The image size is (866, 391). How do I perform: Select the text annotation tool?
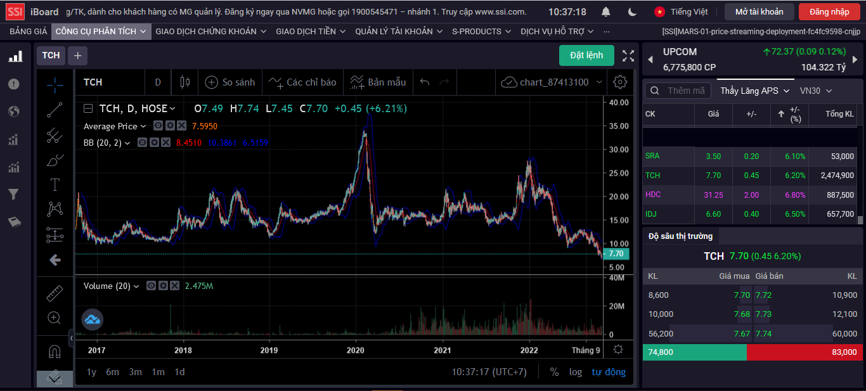(x=55, y=184)
